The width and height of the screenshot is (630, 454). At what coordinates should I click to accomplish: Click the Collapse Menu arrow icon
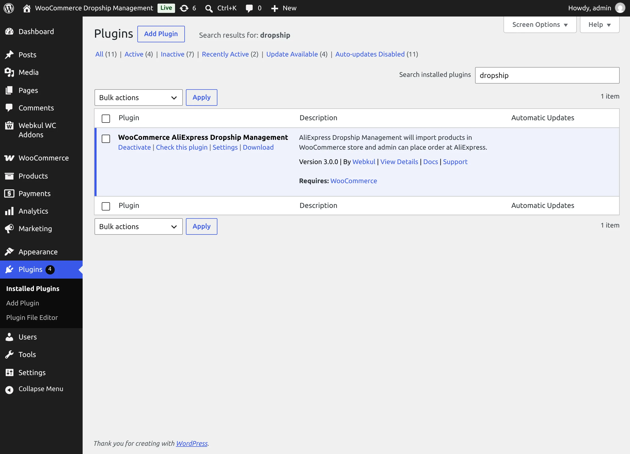9,390
